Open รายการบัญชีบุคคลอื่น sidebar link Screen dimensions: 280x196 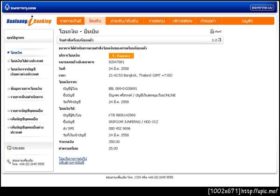[x=27, y=111]
